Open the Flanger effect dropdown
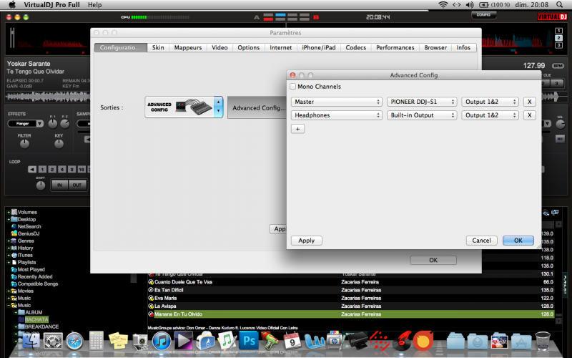 tap(25, 123)
